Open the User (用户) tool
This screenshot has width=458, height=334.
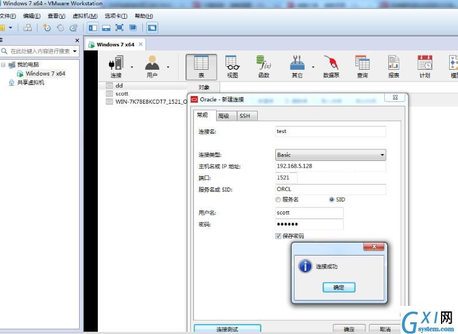[x=152, y=67]
